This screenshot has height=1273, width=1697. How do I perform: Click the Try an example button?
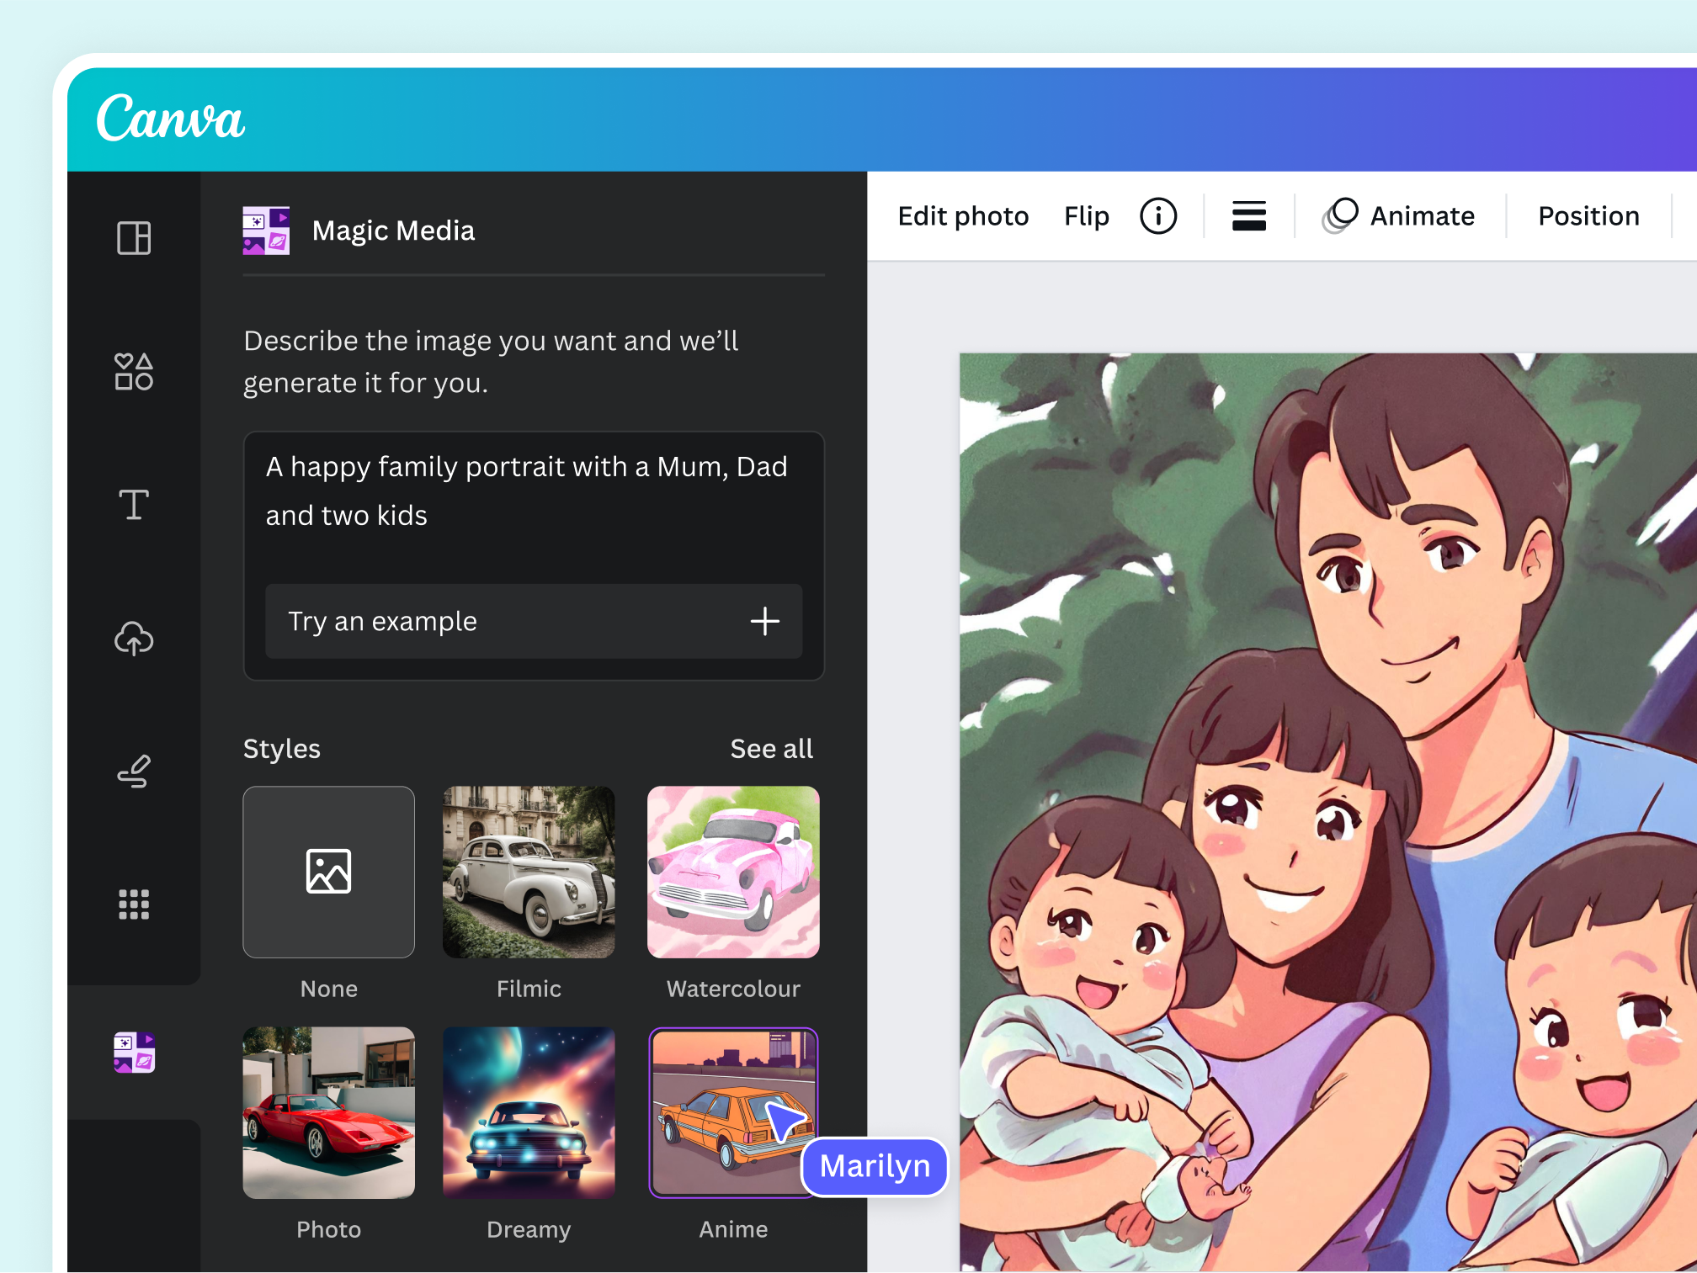click(533, 622)
